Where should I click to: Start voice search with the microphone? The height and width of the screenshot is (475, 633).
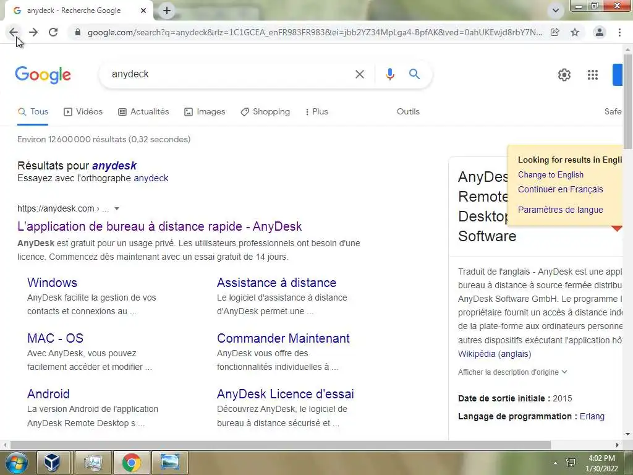(389, 74)
